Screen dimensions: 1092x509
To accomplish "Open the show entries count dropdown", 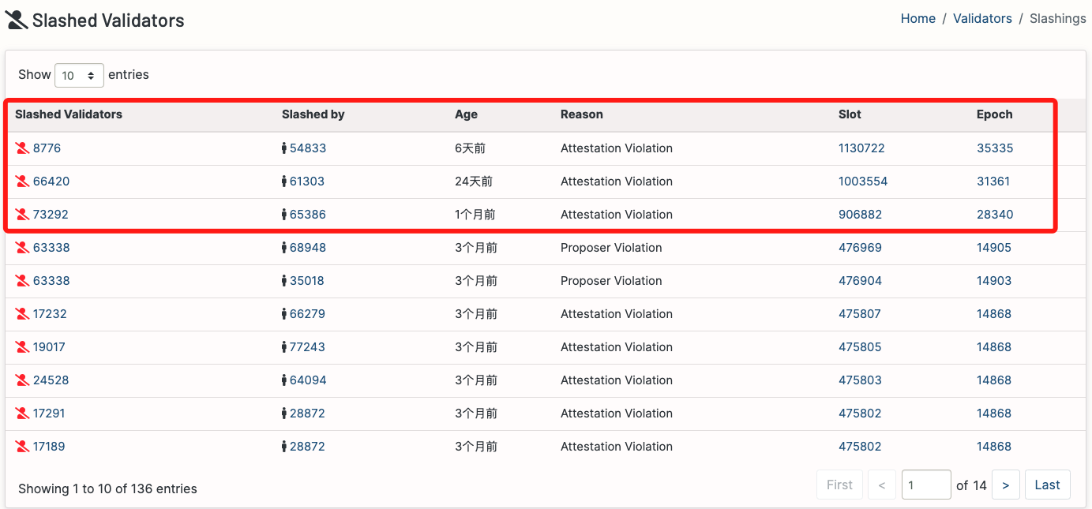I will coord(79,75).
